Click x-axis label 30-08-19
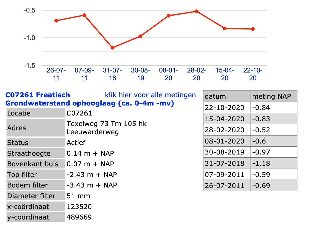Viewport: 309px width, 230px height. click(x=140, y=74)
